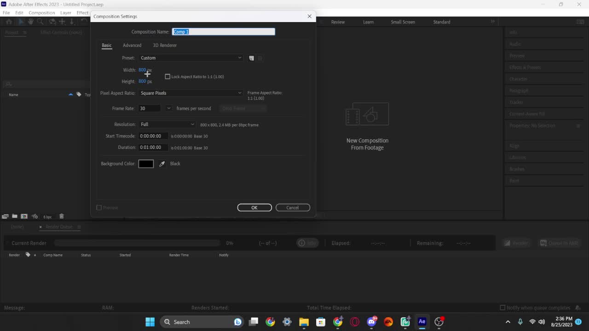Open the Preset dropdown

click(x=191, y=57)
